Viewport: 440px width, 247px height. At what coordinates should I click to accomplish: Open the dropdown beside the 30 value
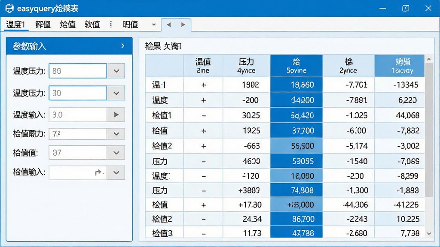[116, 93]
